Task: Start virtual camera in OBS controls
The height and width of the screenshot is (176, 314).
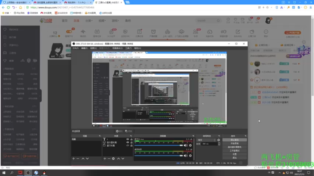Action: point(234,147)
